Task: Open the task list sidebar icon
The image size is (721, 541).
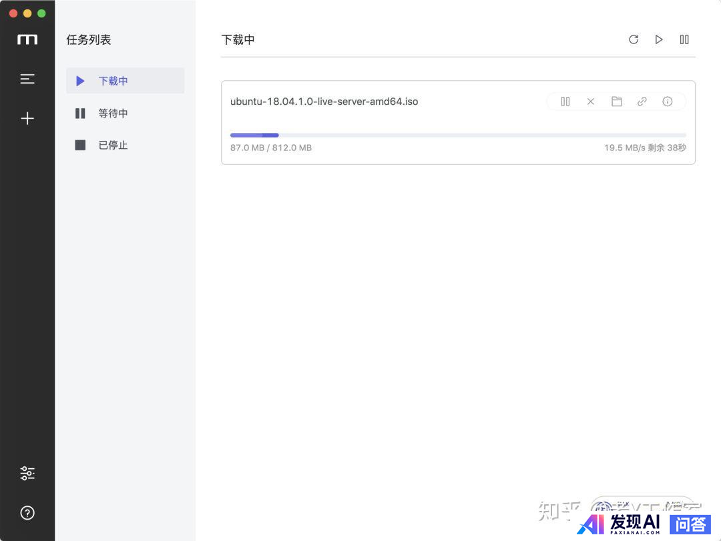Action: [27, 79]
